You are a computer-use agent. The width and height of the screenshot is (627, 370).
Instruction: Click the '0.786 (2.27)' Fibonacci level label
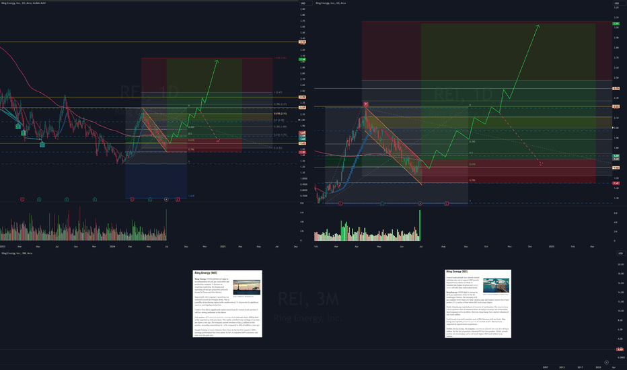[x=281, y=104]
